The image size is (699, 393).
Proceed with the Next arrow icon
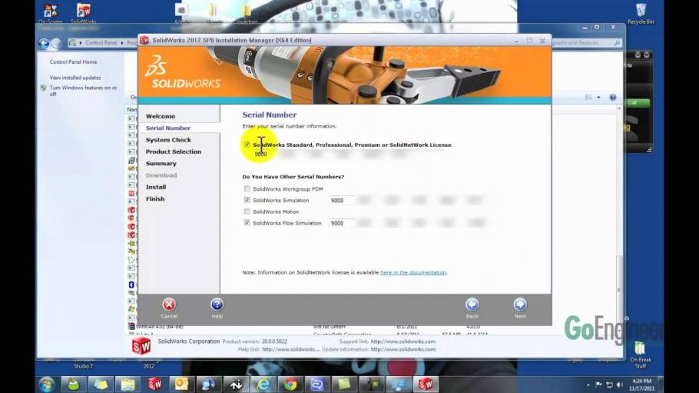point(520,305)
